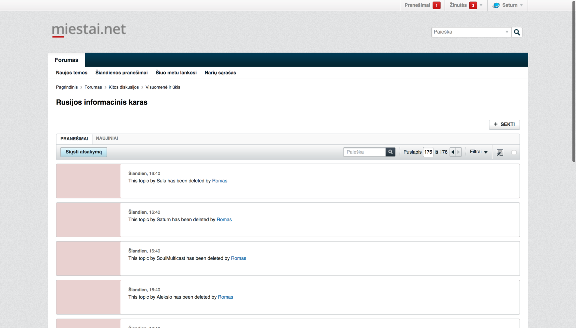Open the header search options dropdown arrow
This screenshot has width=576, height=328.
tap(507, 32)
